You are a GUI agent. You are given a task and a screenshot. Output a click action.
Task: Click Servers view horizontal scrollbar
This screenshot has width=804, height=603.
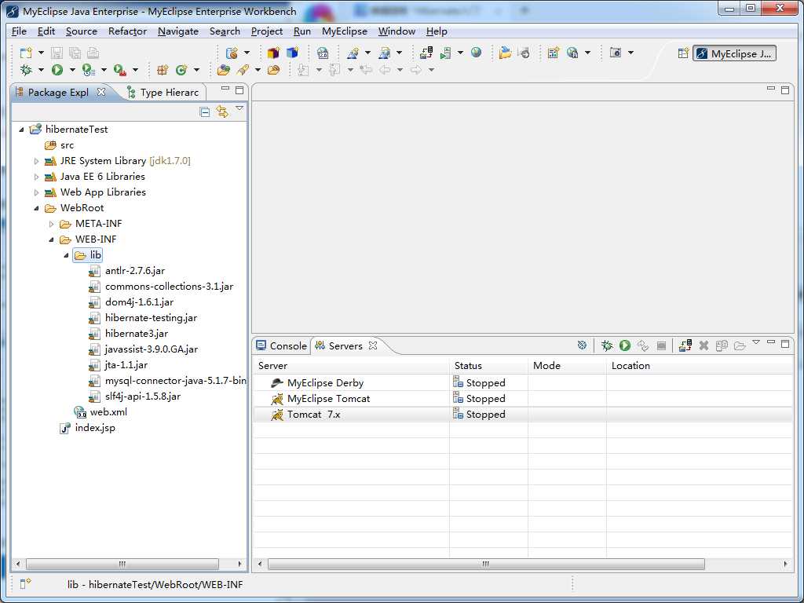click(x=486, y=564)
